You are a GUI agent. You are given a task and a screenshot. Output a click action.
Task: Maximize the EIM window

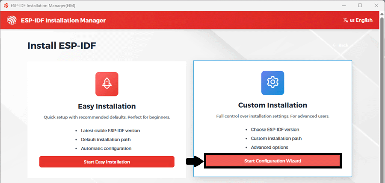[x=360, y=6]
